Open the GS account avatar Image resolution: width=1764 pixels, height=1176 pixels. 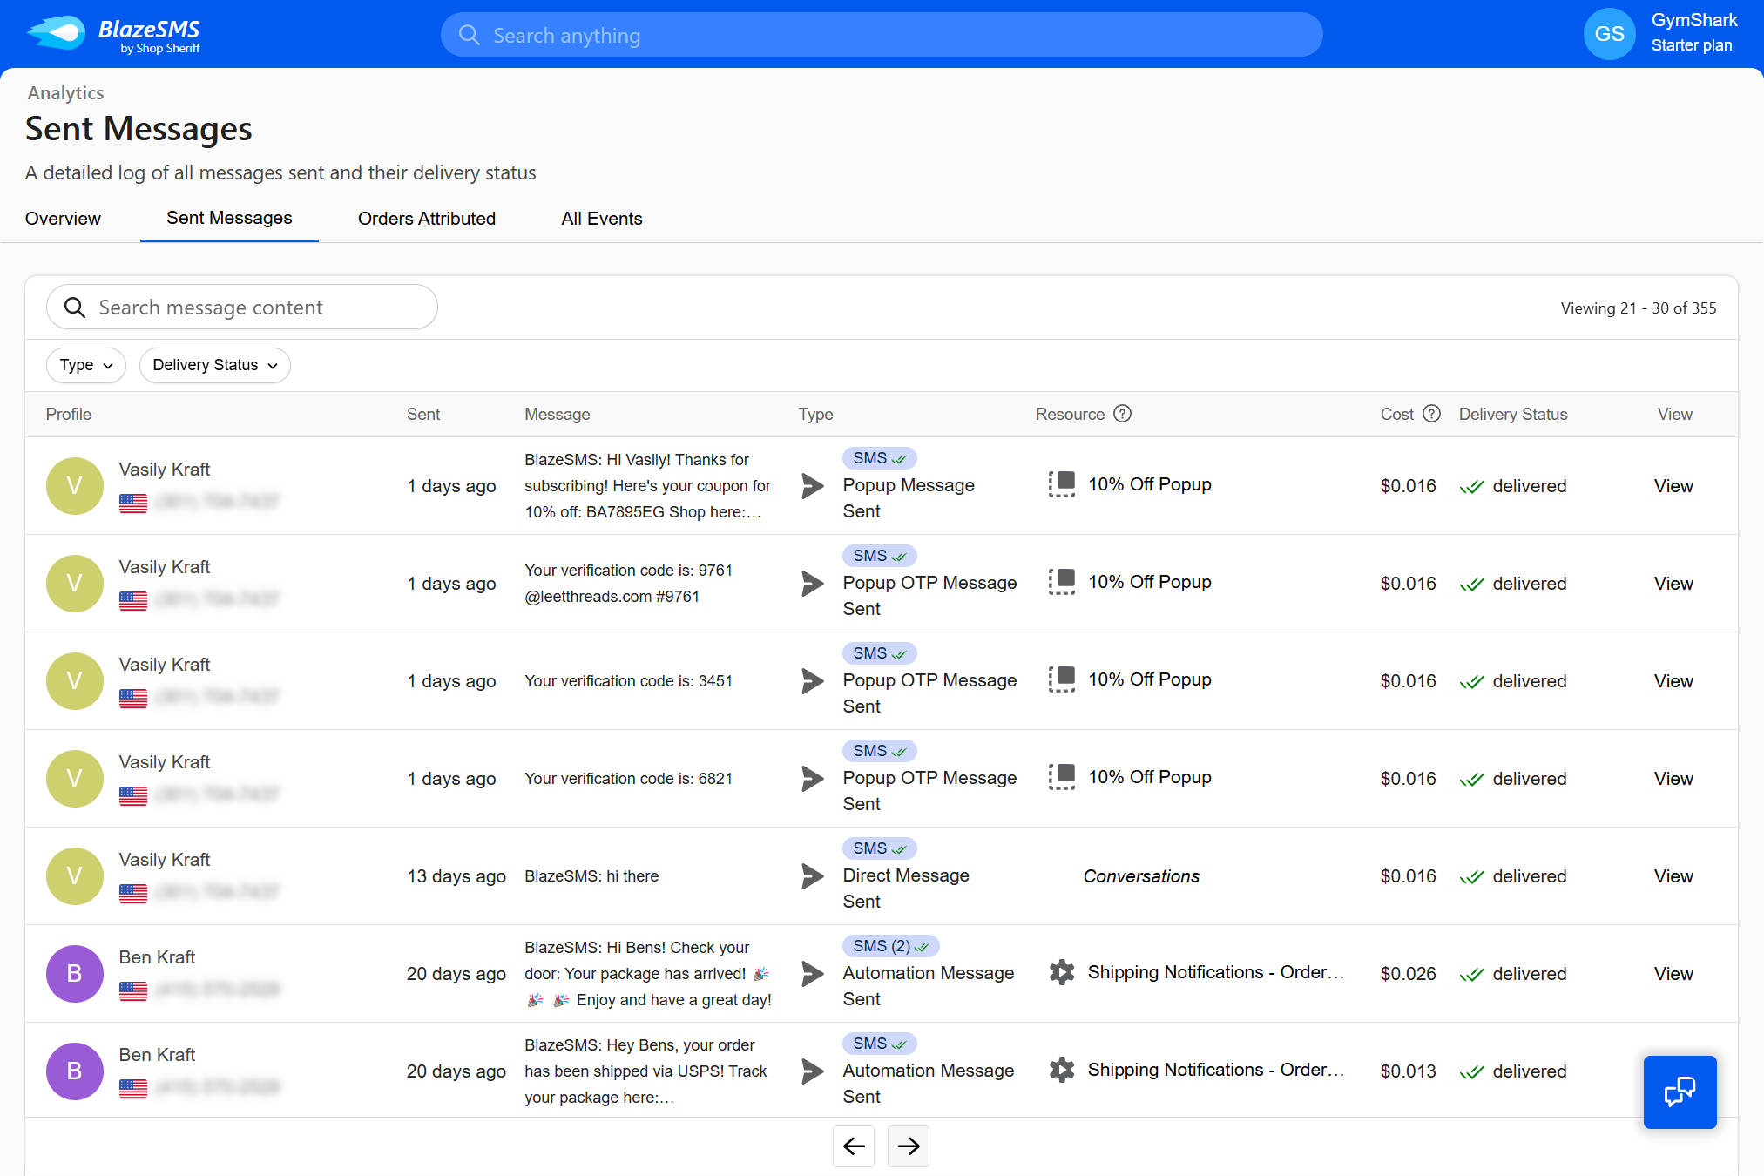click(x=1609, y=34)
